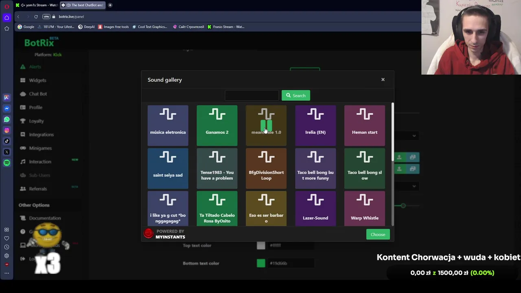Confirm with the Choose button
This screenshot has width=521, height=293.
click(378, 234)
